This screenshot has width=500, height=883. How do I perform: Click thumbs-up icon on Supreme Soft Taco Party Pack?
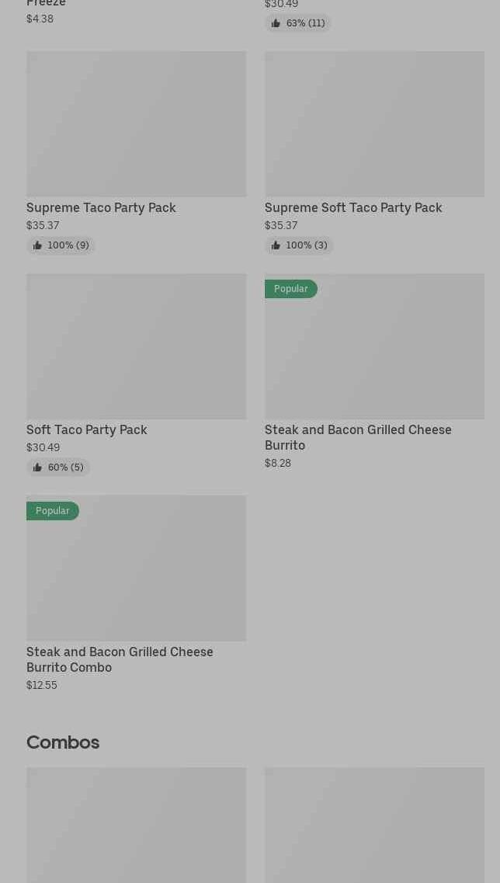(276, 245)
